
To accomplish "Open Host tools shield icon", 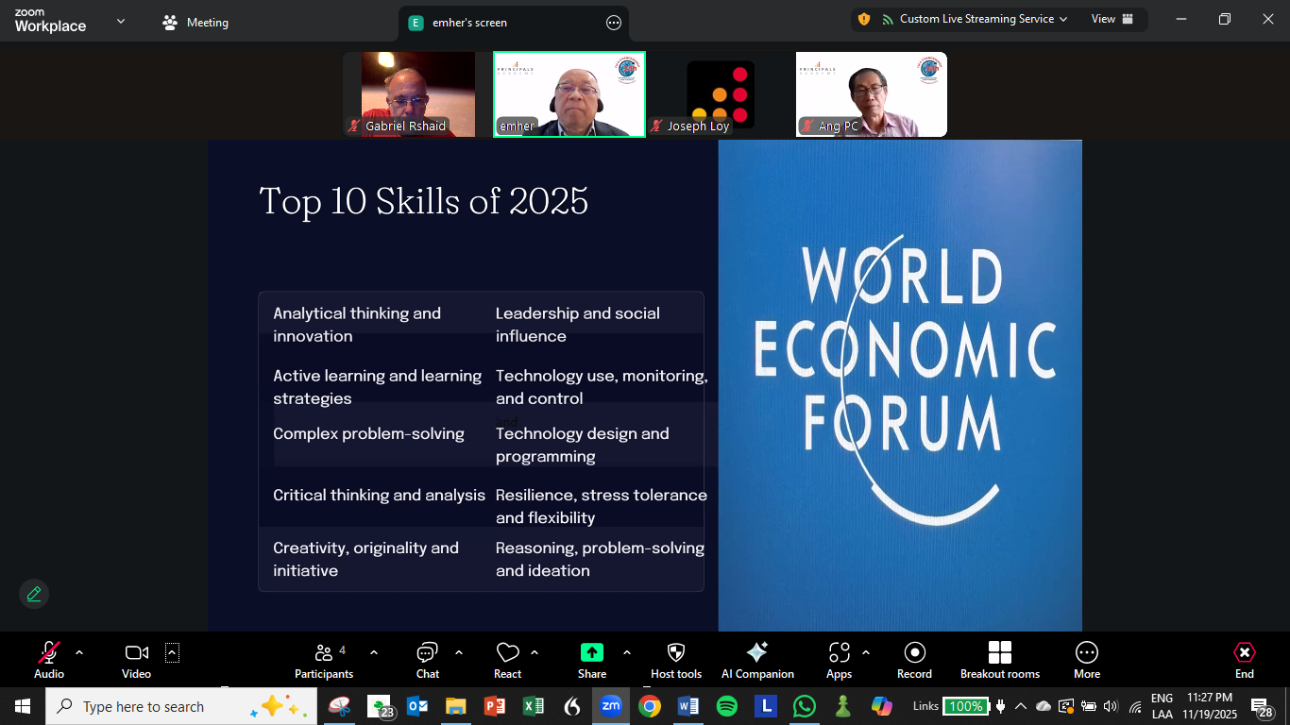I will pos(676,659).
